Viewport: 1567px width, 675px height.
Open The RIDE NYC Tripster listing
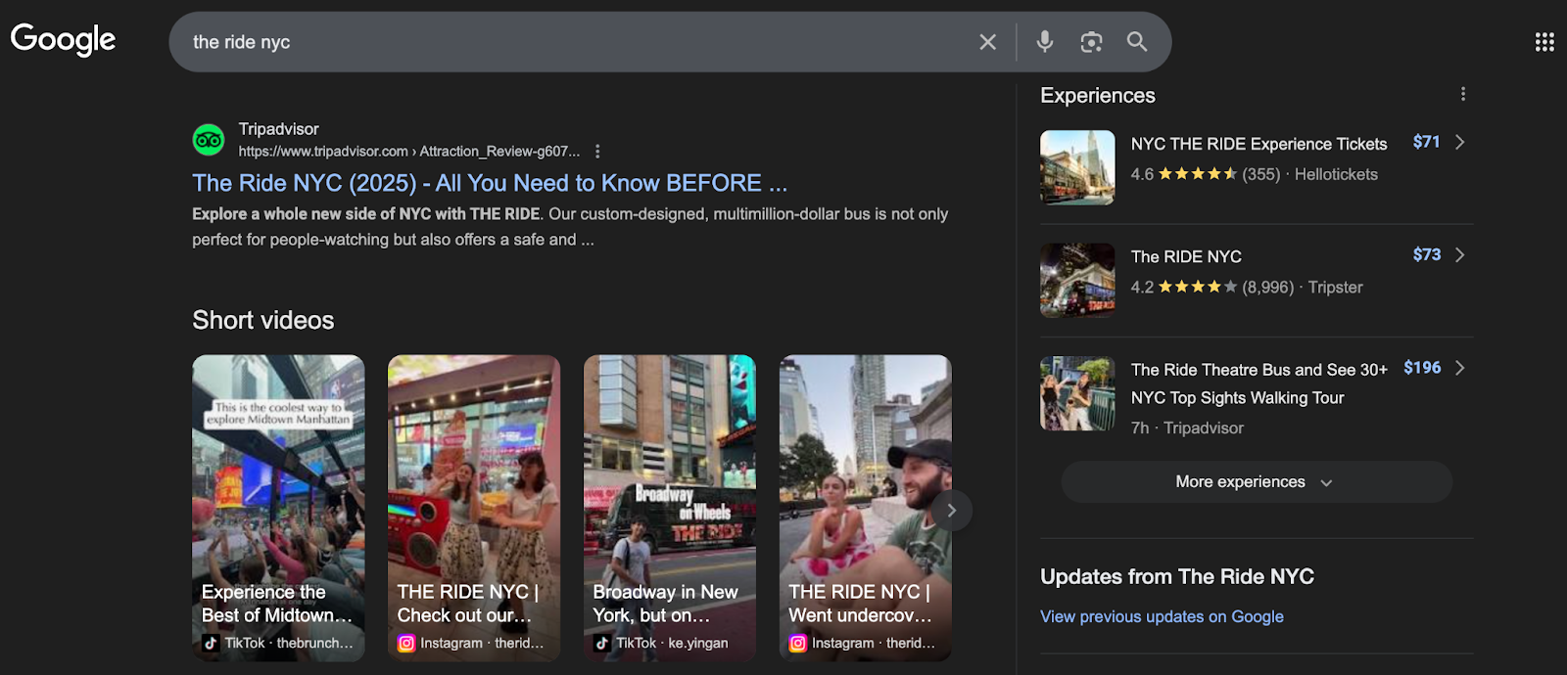pos(1186,256)
